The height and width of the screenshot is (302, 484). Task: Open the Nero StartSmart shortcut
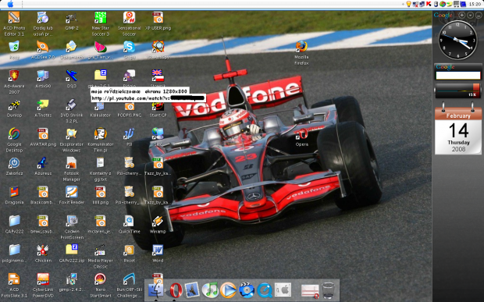point(101,286)
